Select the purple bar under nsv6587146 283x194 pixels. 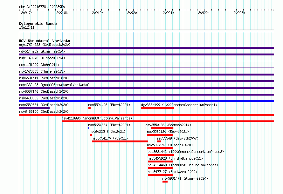(x=146, y=95)
